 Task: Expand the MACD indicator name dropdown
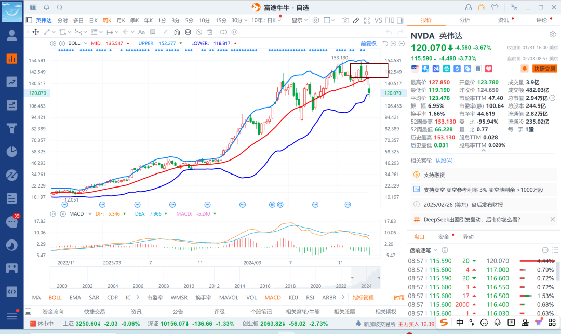pos(90,214)
